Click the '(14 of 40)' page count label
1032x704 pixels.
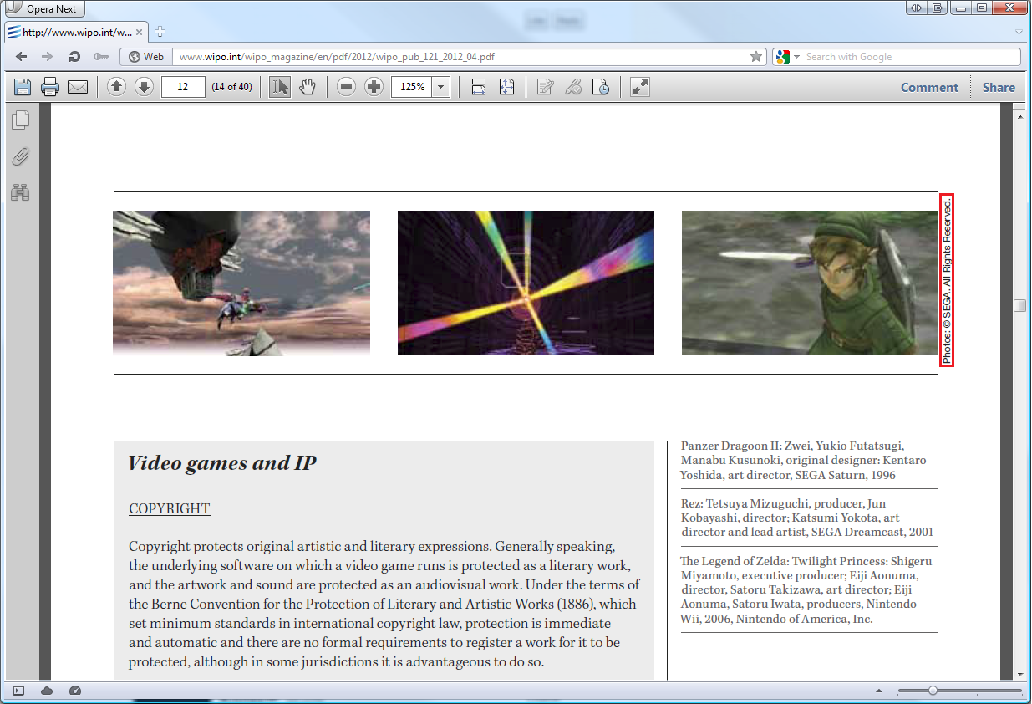point(232,87)
